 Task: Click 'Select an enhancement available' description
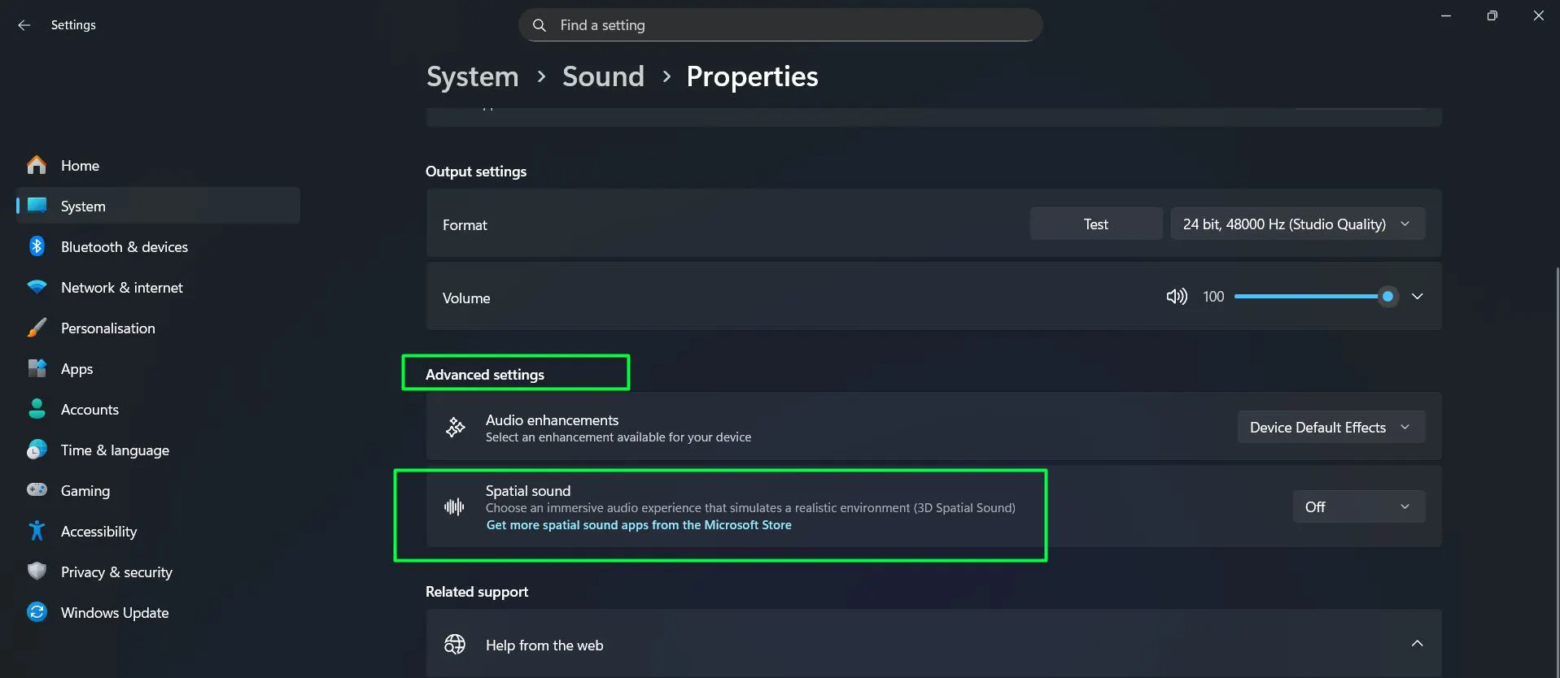[x=618, y=437]
